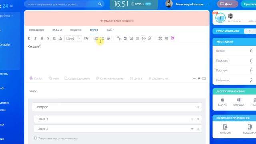
Task: Toggle bold formatting in editor toolbar
Action: pos(29,38)
